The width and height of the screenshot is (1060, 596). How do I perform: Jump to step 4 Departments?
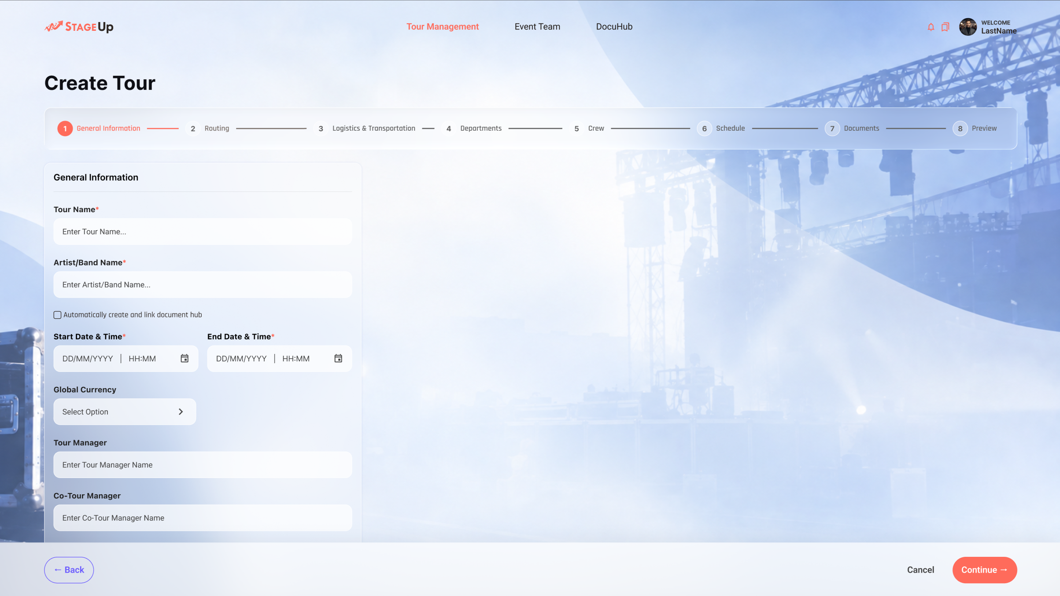472,129
